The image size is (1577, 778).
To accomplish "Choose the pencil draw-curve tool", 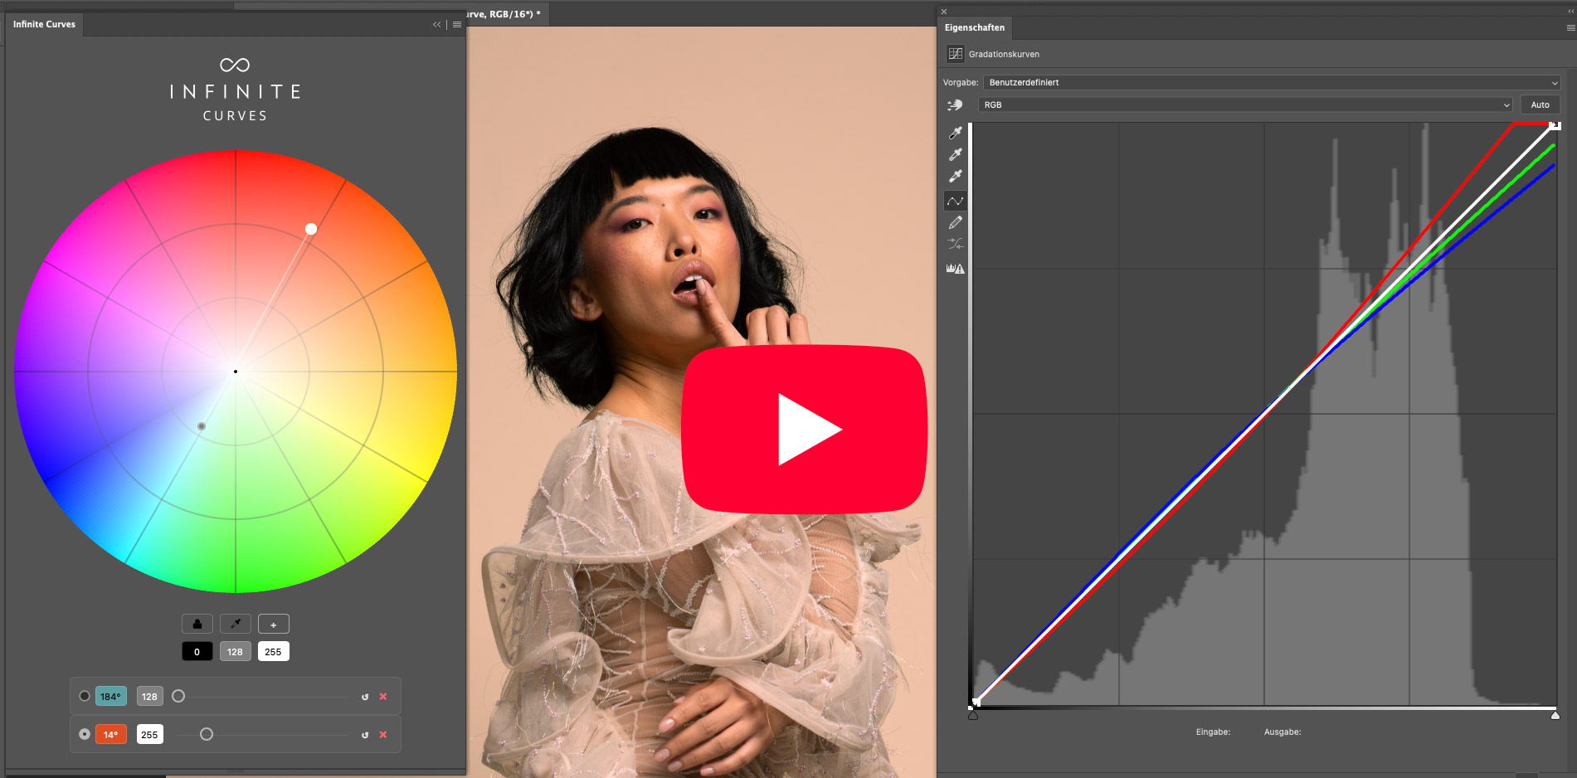I will click(956, 222).
